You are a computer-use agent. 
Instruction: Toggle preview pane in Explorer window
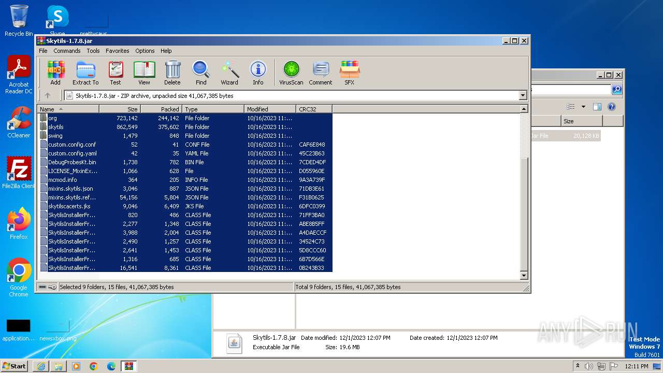click(597, 107)
